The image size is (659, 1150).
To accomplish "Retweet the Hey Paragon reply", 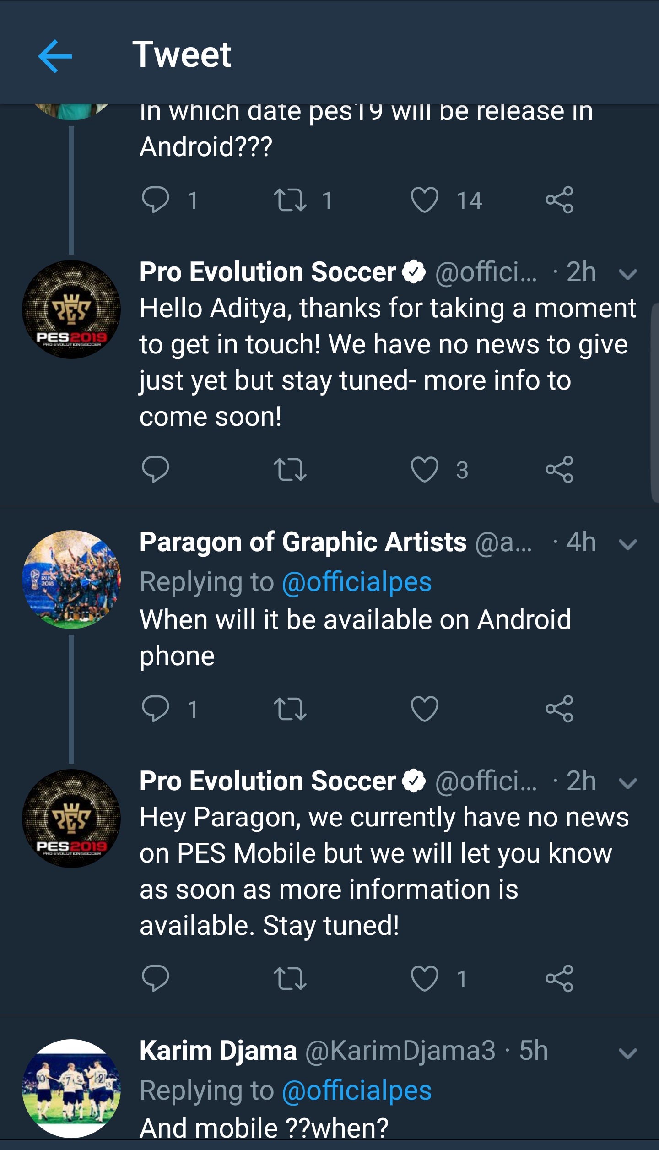I will [290, 978].
